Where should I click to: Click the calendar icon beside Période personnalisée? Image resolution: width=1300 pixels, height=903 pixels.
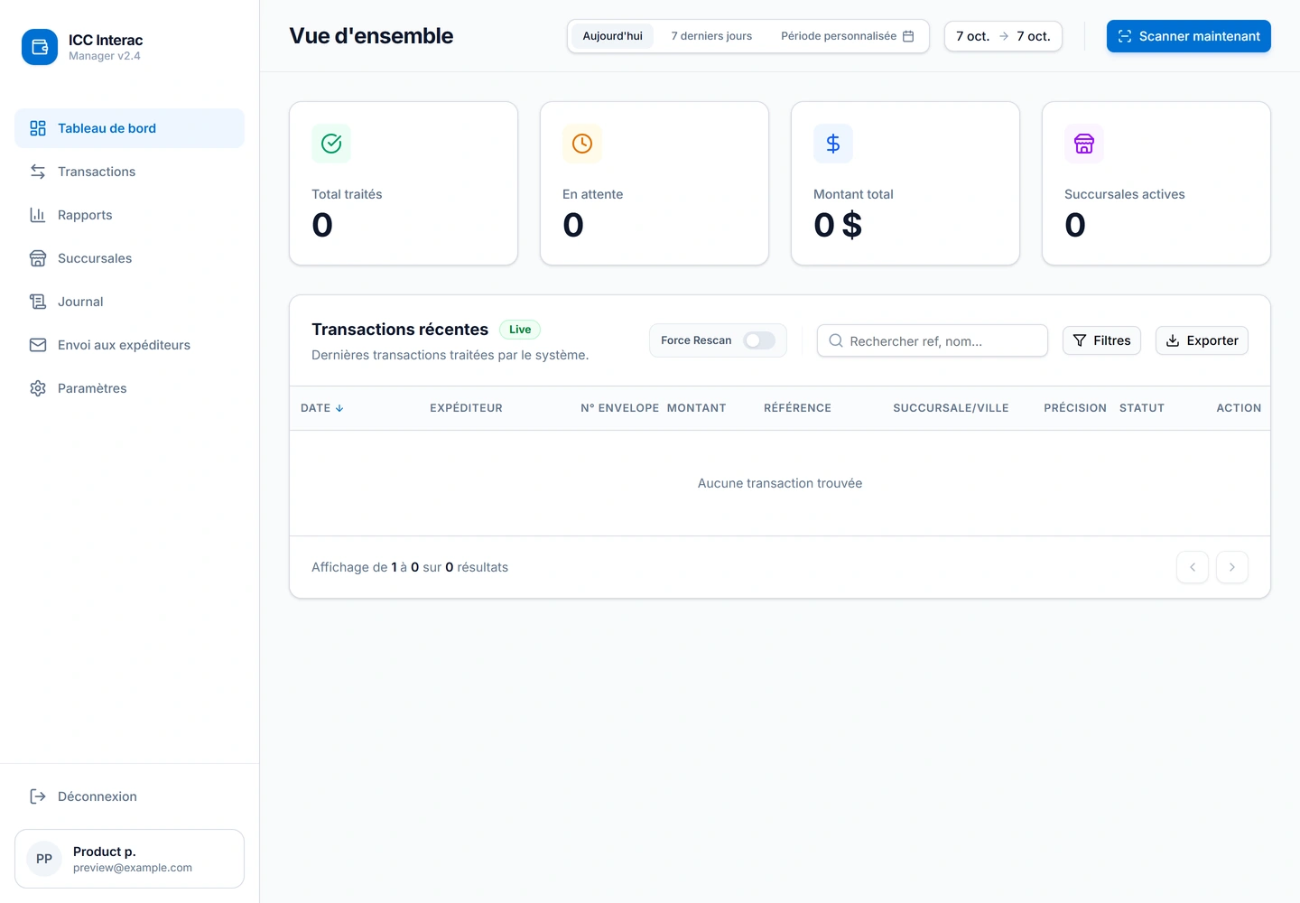pos(908,36)
